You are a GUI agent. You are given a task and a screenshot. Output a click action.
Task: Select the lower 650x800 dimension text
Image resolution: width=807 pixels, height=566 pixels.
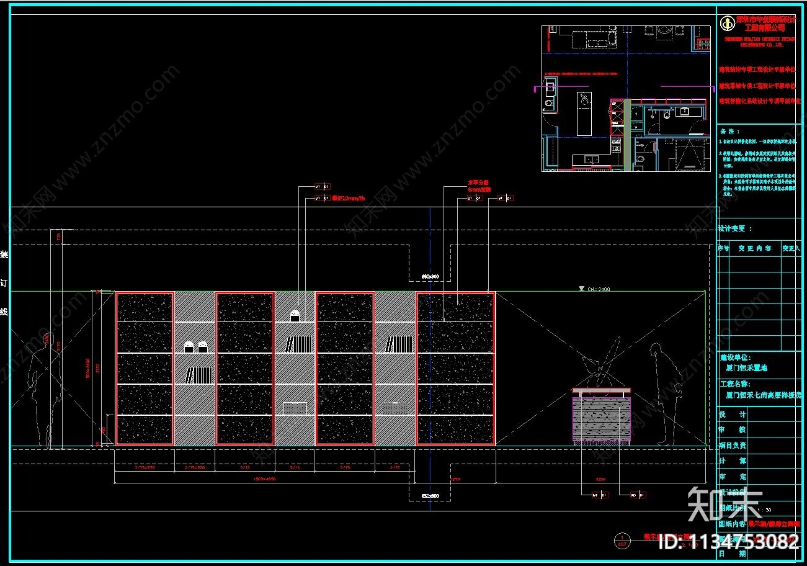430,496
